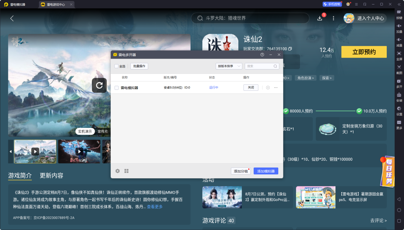Close the 雷电游戏中心 tab
Image resolution: width=404 pixels, height=230 pixels.
[71, 4]
